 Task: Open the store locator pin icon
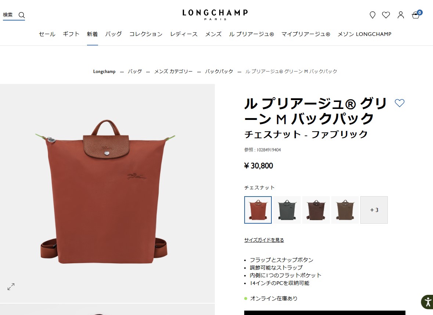(372, 15)
